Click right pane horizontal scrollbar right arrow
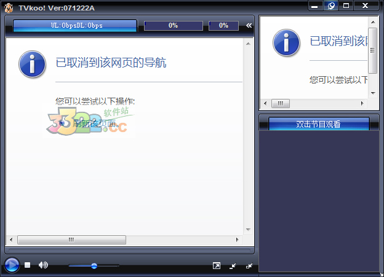Image resolution: width=384 pixels, height=277 pixels. [x=362, y=103]
